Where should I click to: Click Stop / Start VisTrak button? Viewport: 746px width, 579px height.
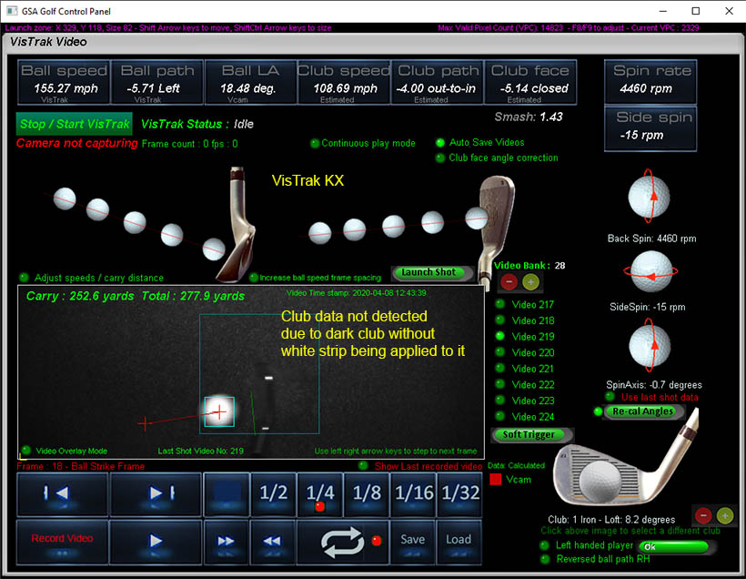coord(75,125)
